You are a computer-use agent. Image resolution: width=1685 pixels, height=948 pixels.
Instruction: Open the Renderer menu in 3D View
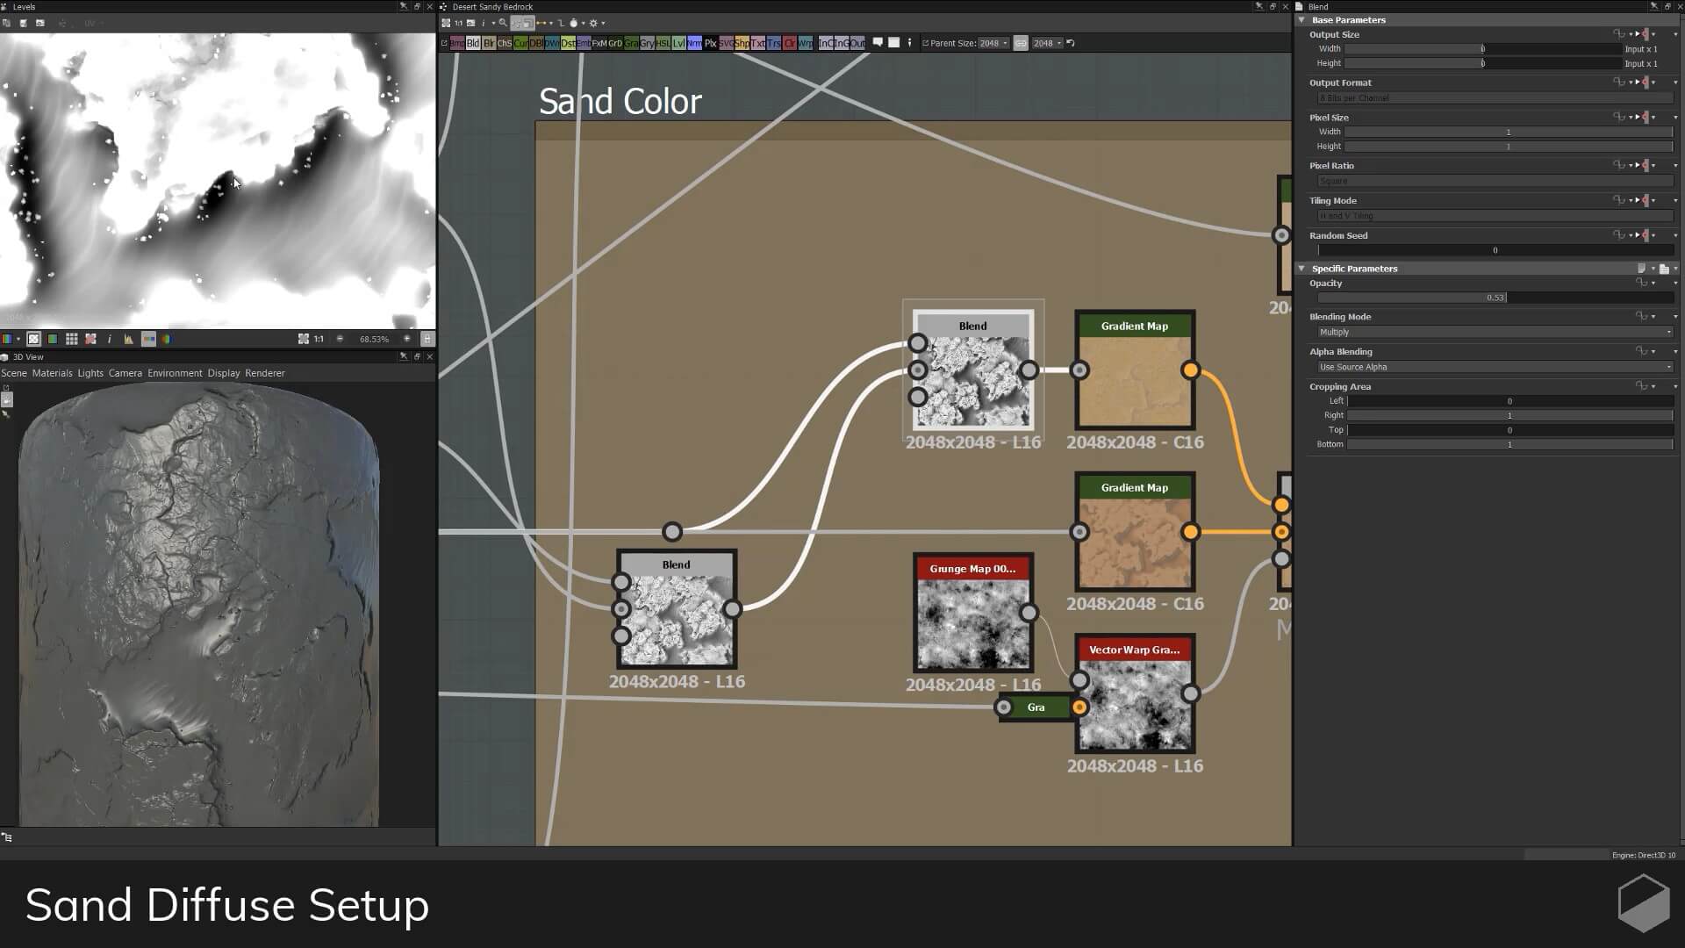(265, 373)
